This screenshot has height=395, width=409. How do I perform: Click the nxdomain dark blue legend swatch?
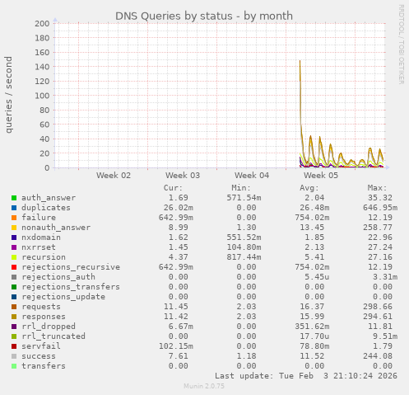[14, 237]
